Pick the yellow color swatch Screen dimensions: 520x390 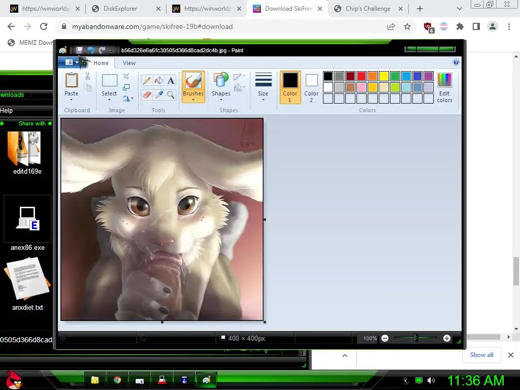[384, 76]
